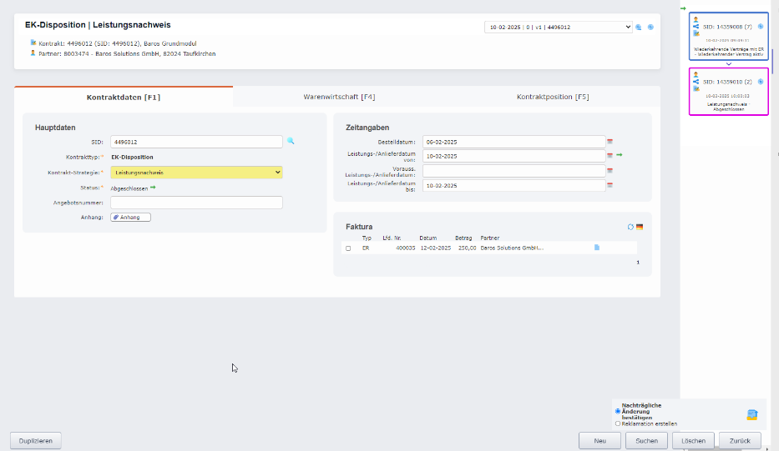Click the German flag icon in Faktura
This screenshot has height=451, width=779.
click(640, 227)
